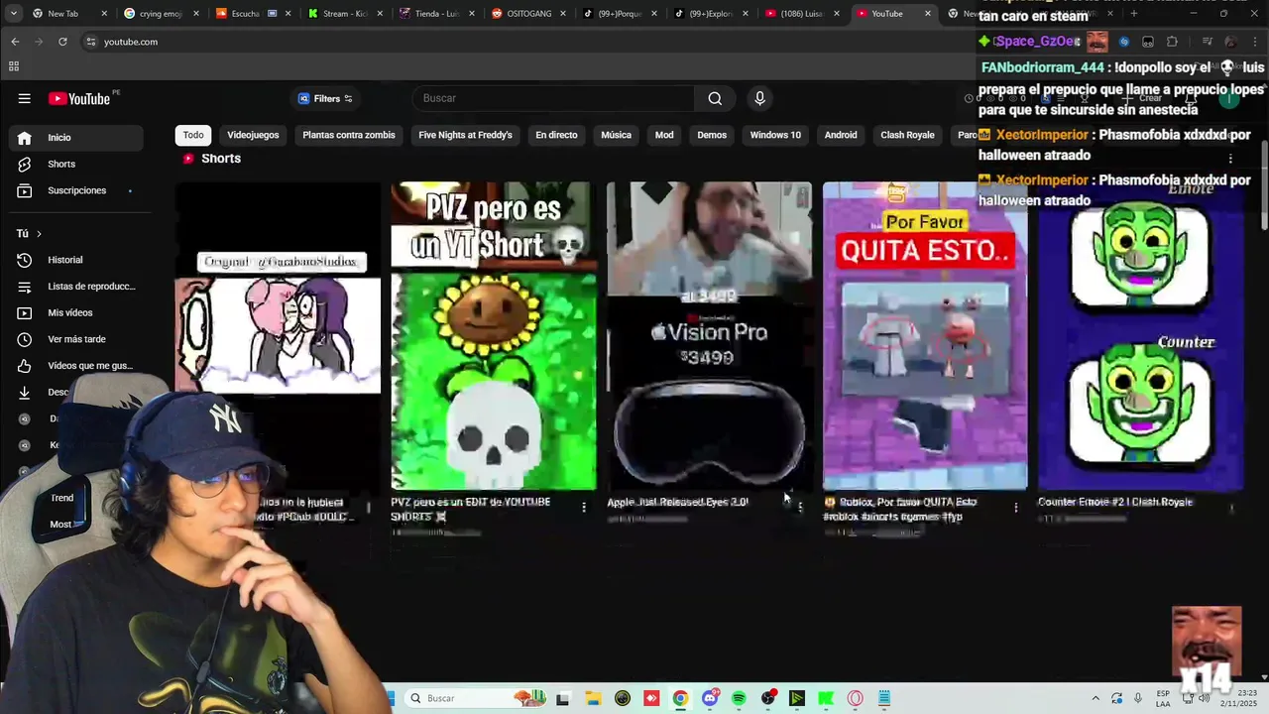Open options menu for Roblox short

1016,508
